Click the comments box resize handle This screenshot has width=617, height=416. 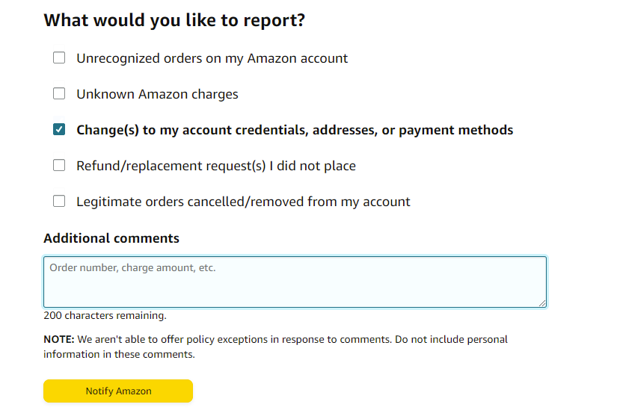pyautogui.click(x=542, y=302)
